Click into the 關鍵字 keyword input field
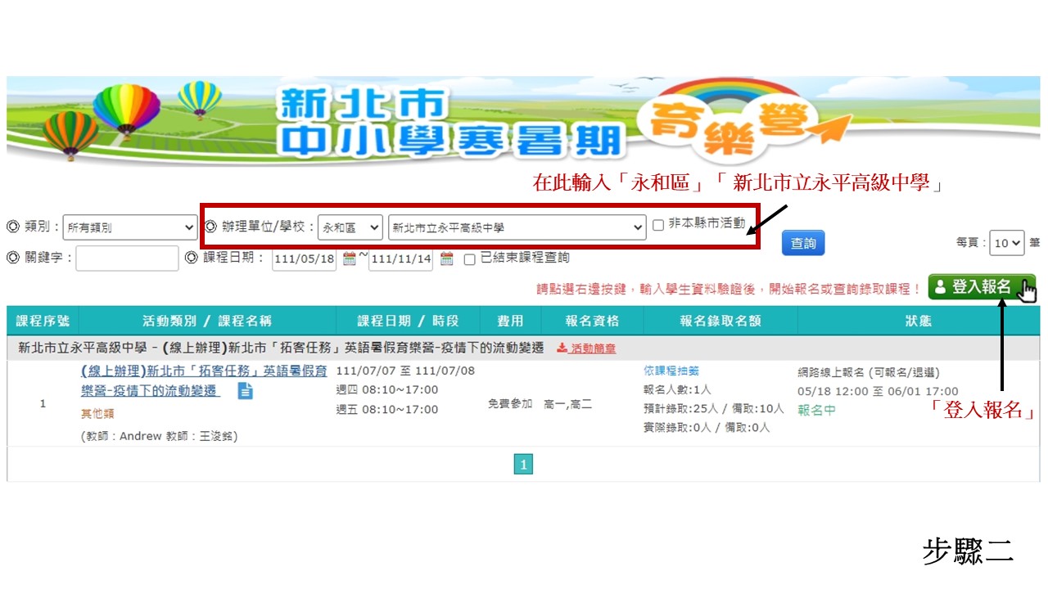This screenshot has width=1048, height=589. (x=127, y=259)
